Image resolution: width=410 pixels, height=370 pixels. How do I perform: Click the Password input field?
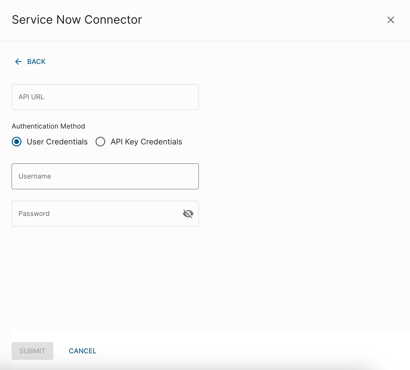point(94,214)
